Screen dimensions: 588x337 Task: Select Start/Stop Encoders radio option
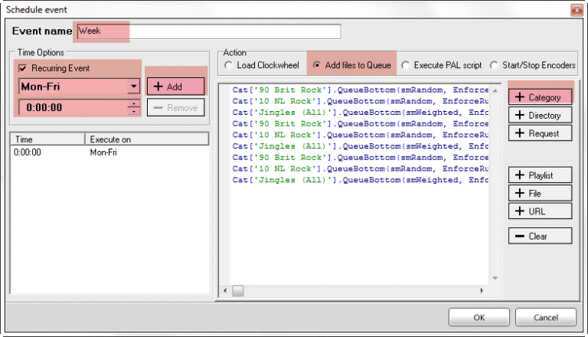[x=494, y=66]
